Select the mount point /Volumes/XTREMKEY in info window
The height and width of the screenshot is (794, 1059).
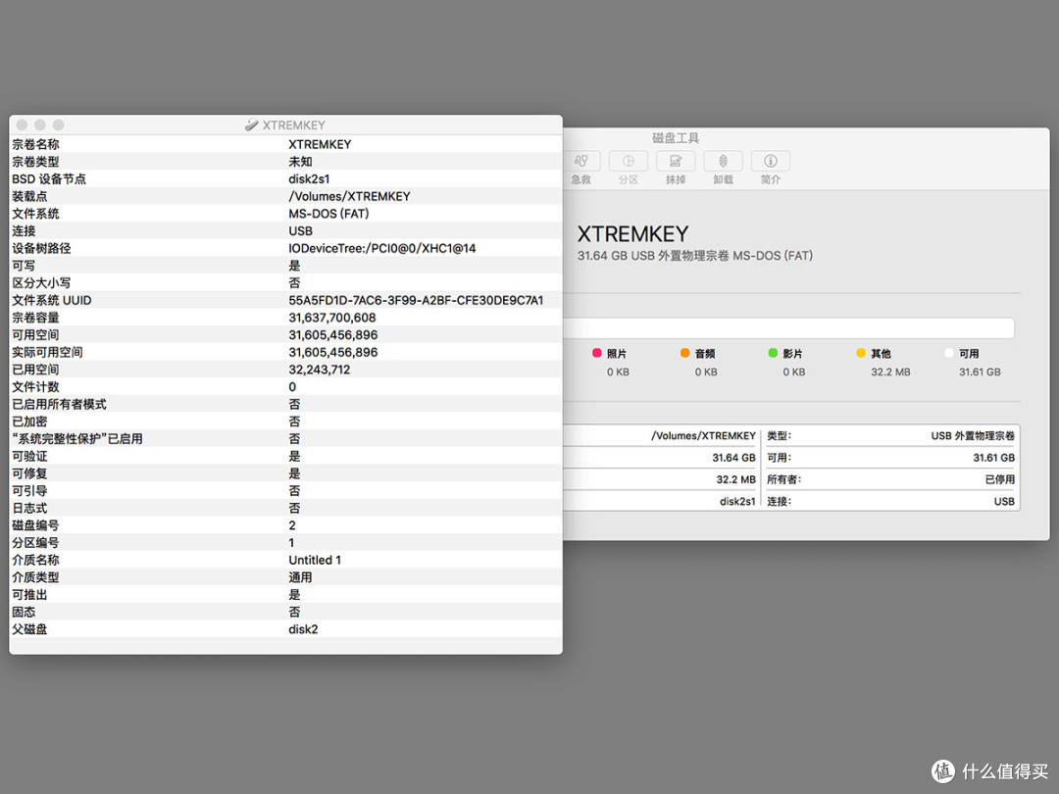pyautogui.click(x=349, y=196)
